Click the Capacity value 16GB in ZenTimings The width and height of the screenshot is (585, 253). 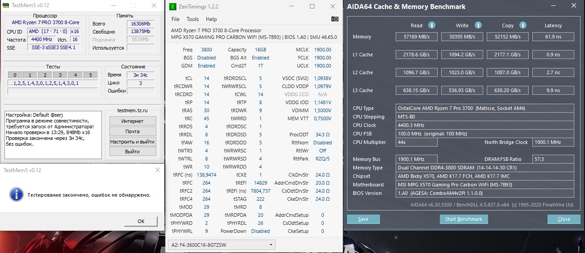click(260, 50)
